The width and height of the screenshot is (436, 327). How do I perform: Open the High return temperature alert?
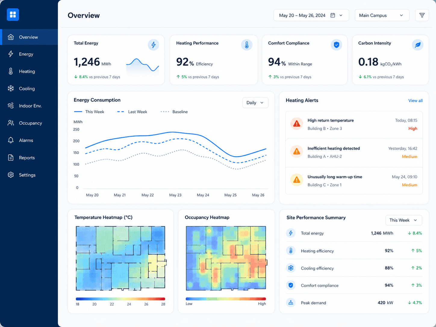pyautogui.click(x=354, y=125)
